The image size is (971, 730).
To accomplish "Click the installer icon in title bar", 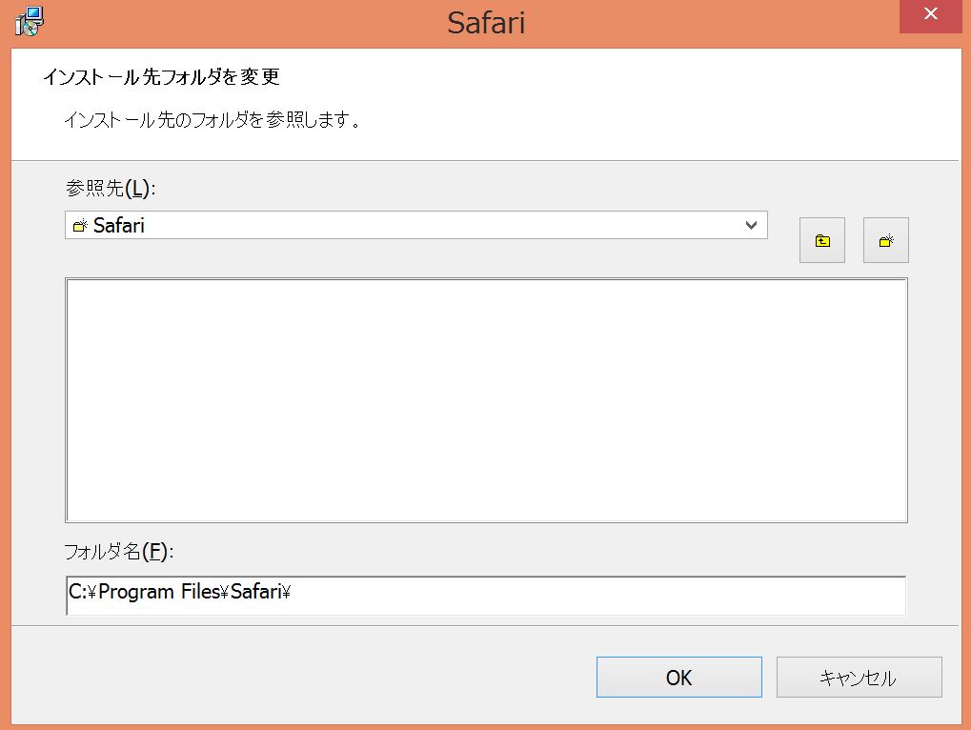I will tap(29, 21).
